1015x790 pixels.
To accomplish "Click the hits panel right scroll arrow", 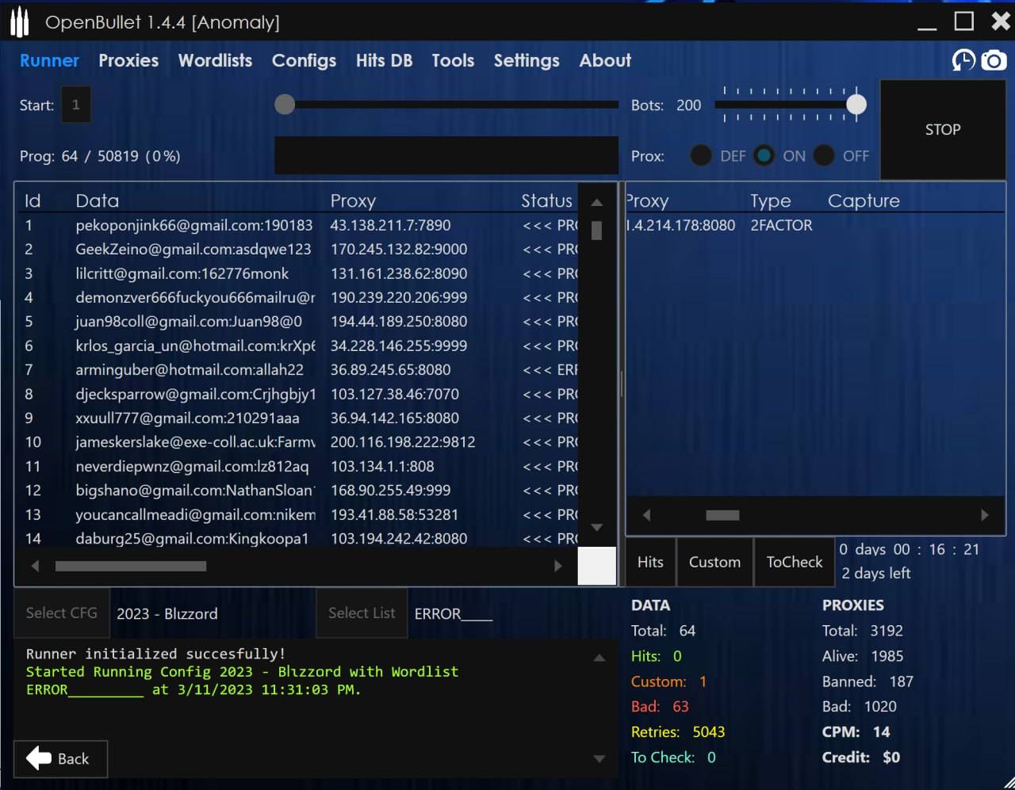I will click(x=985, y=515).
